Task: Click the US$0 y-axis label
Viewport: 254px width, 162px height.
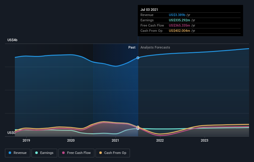Action: point(11,133)
